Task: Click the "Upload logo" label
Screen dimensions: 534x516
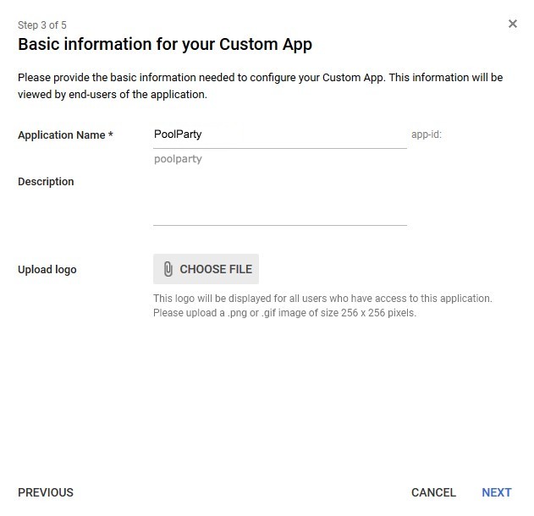Action: click(47, 270)
